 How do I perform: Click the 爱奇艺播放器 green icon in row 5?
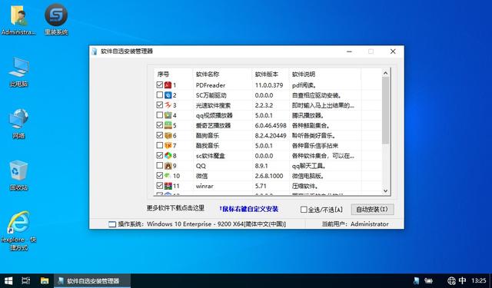click(168, 125)
